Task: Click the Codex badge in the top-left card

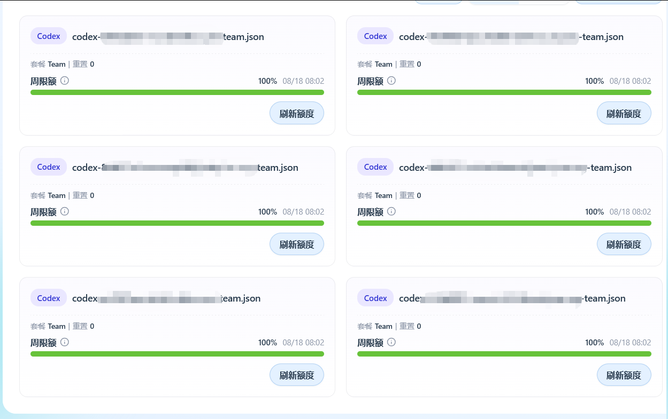Action: point(49,36)
